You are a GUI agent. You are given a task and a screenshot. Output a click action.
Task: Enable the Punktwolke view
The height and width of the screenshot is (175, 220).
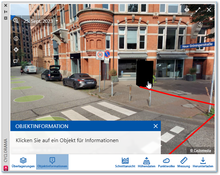tap(166, 162)
